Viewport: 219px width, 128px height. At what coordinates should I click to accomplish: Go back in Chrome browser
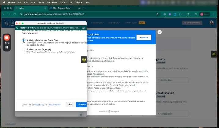click(x=4, y=14)
